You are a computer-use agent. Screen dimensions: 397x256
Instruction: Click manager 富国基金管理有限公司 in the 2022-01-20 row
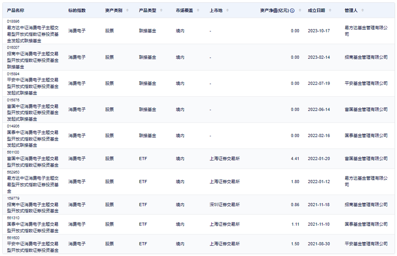pos(366,159)
